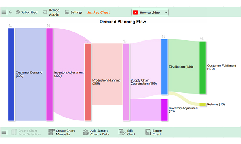This screenshot has height=144, width=241.
Task: Click the Subscribed dollar icon
Action: point(18,12)
